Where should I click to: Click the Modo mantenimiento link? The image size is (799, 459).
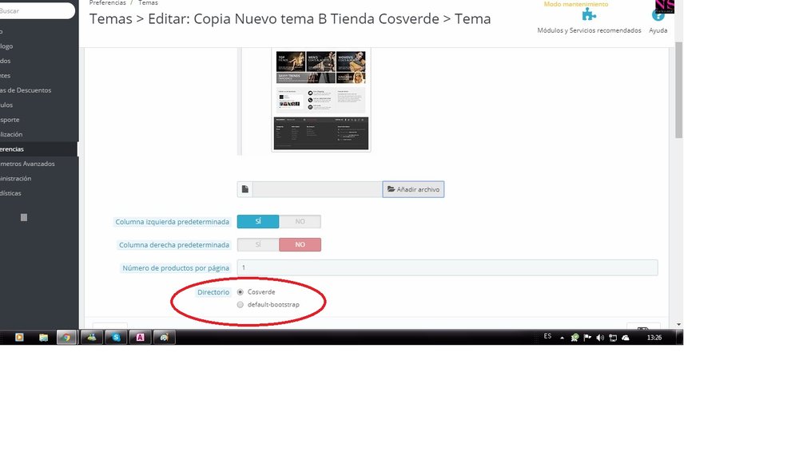(x=576, y=4)
